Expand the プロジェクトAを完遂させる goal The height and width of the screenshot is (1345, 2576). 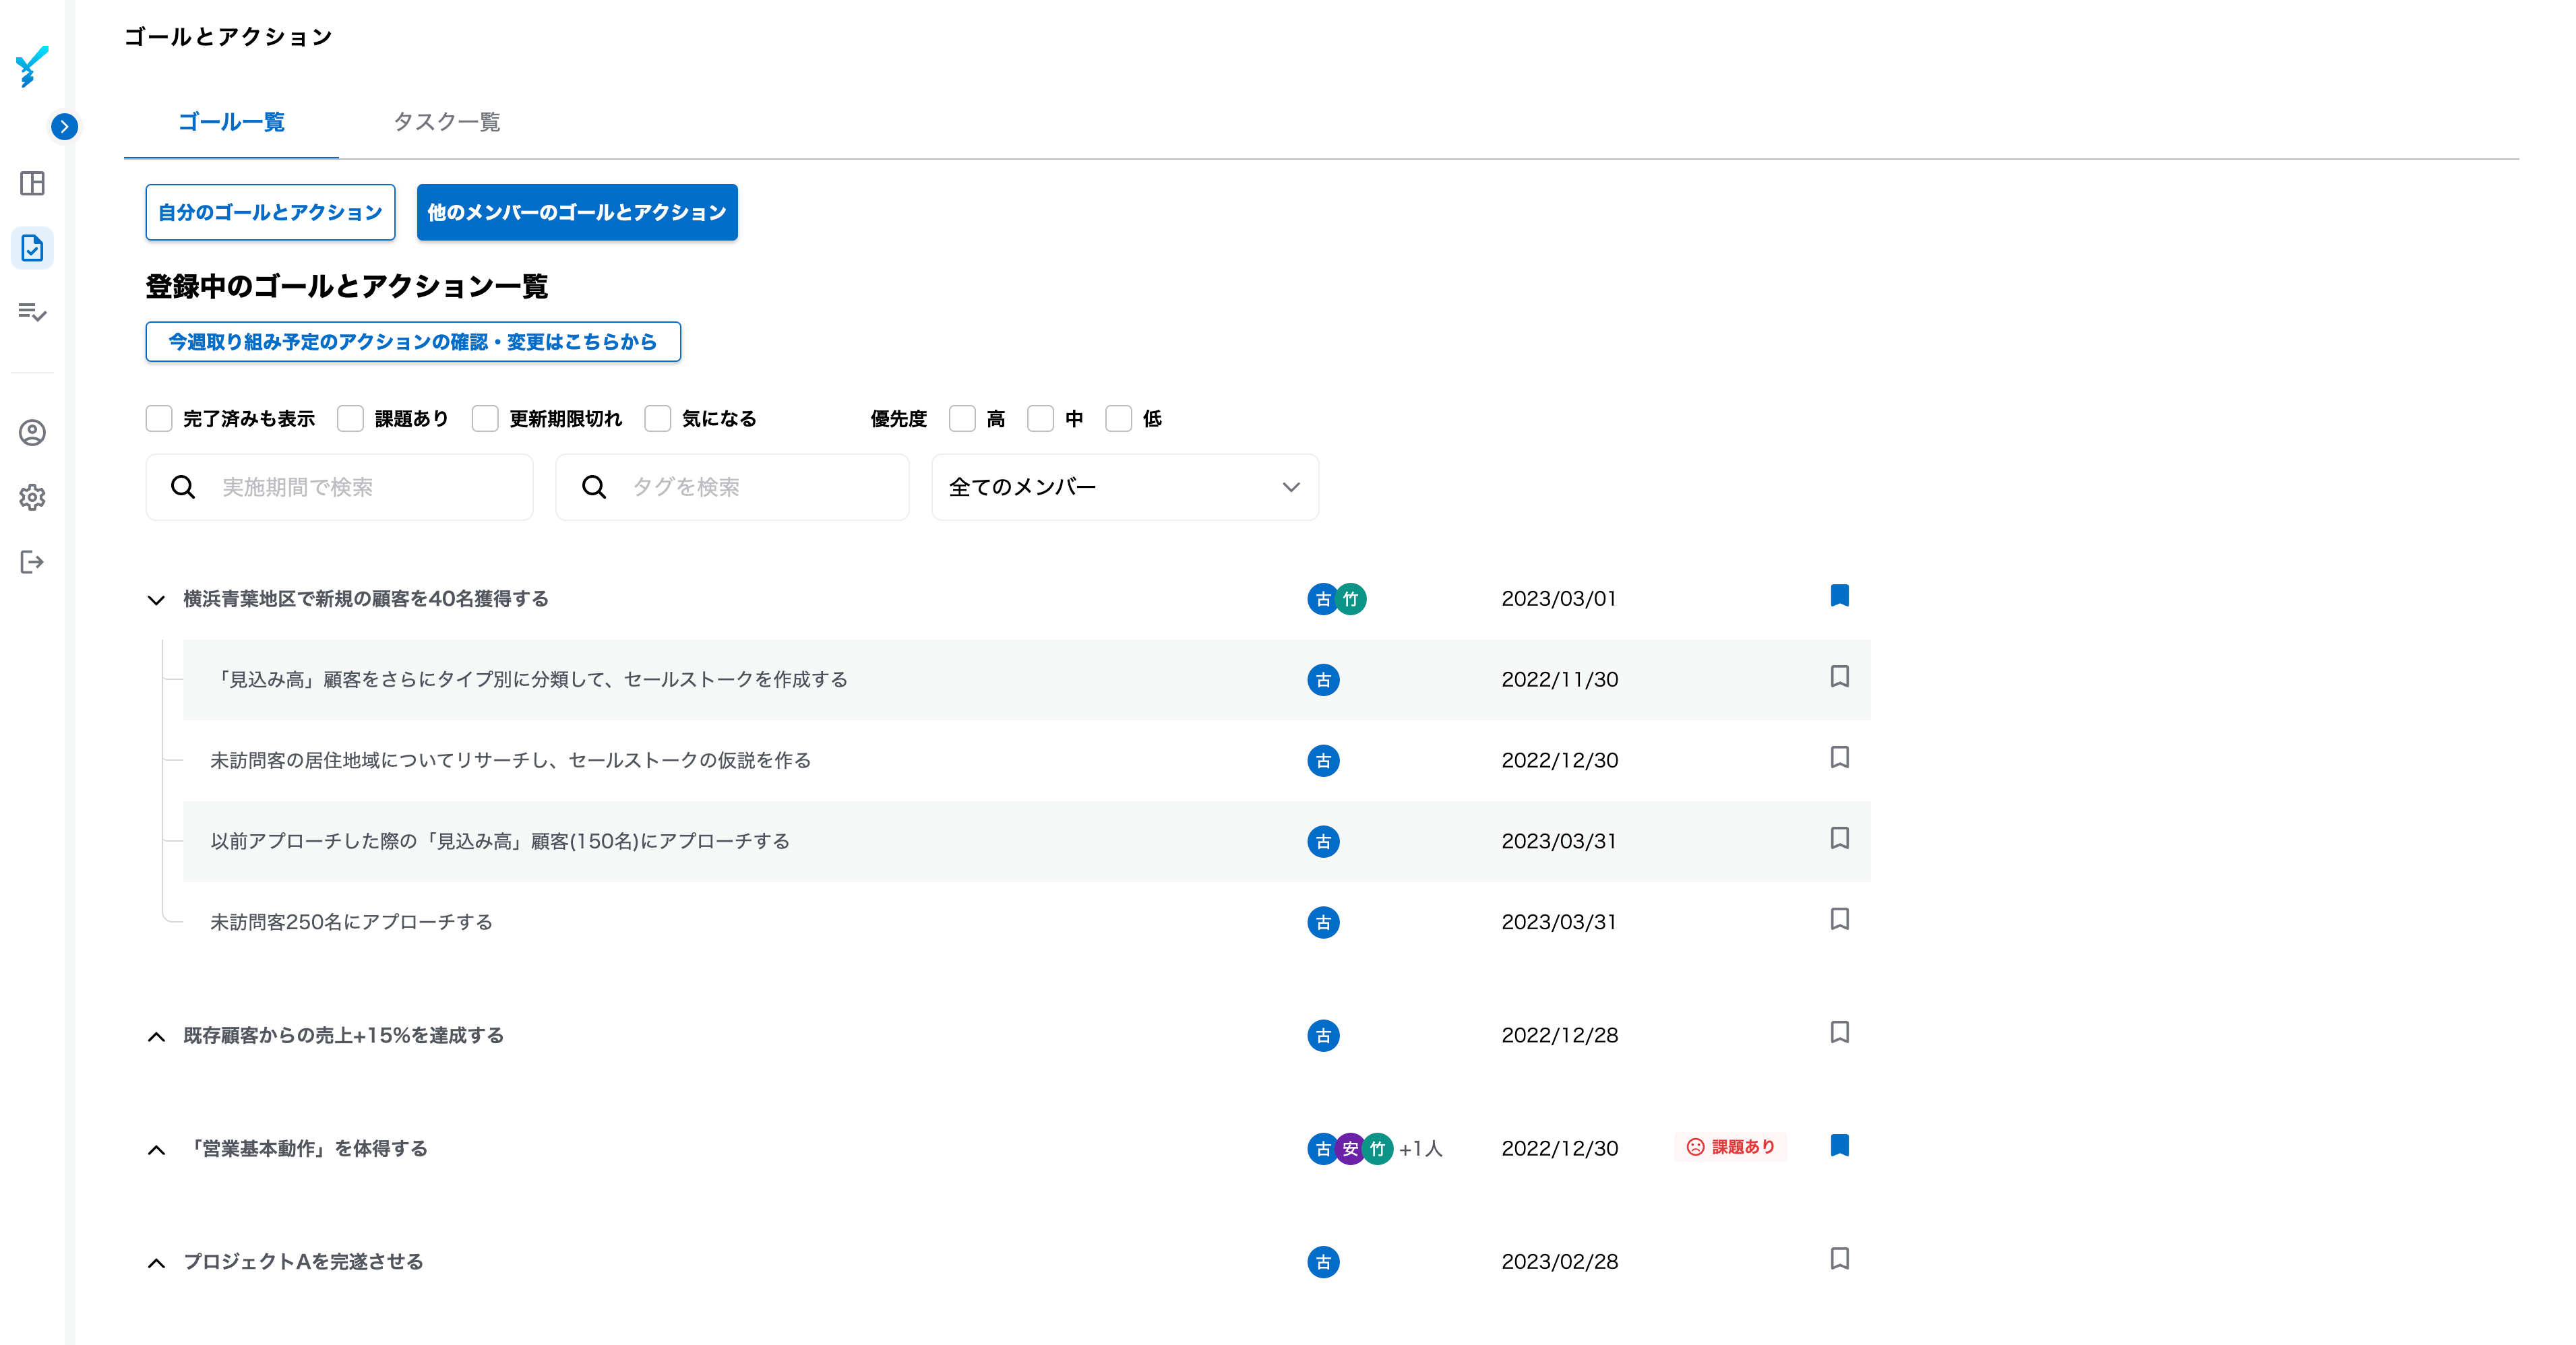(x=156, y=1263)
